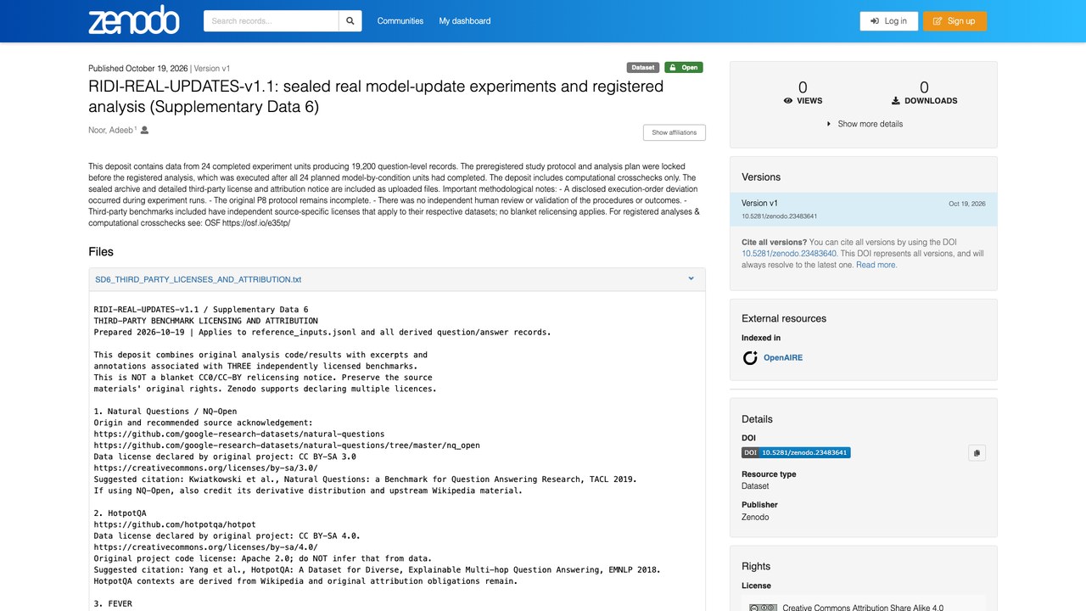Expand Show more details
This screenshot has width=1086, height=611.
pos(864,124)
